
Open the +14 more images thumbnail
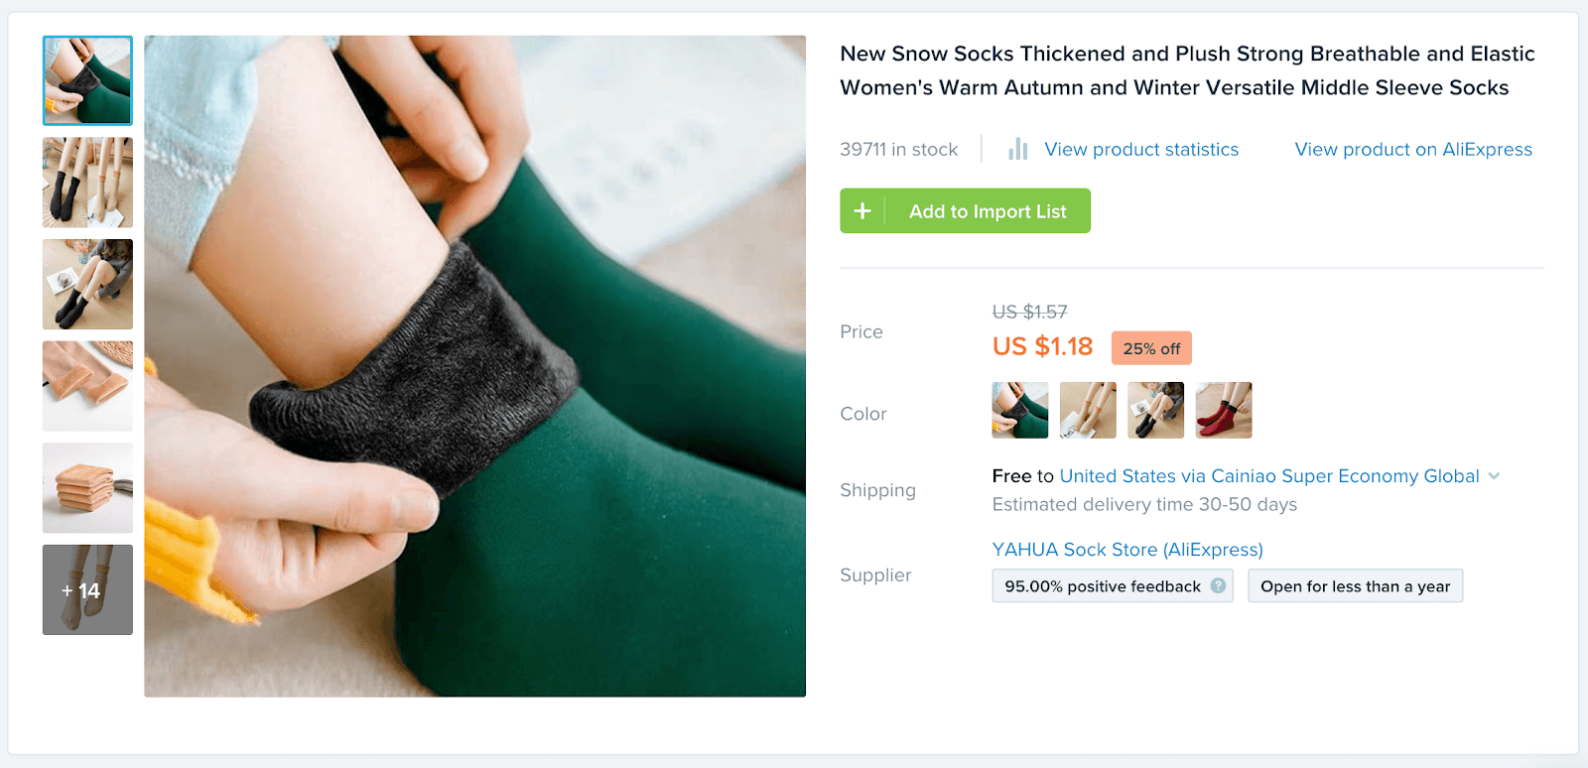click(87, 590)
